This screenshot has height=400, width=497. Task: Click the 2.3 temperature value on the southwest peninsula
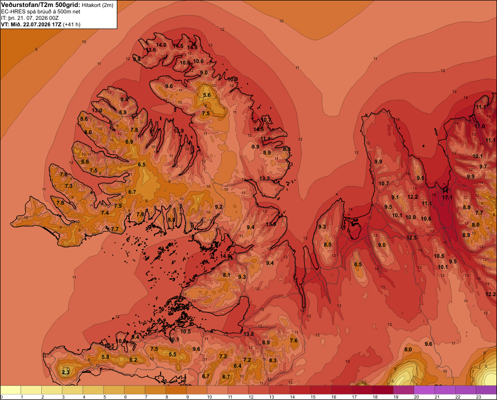pyautogui.click(x=66, y=372)
